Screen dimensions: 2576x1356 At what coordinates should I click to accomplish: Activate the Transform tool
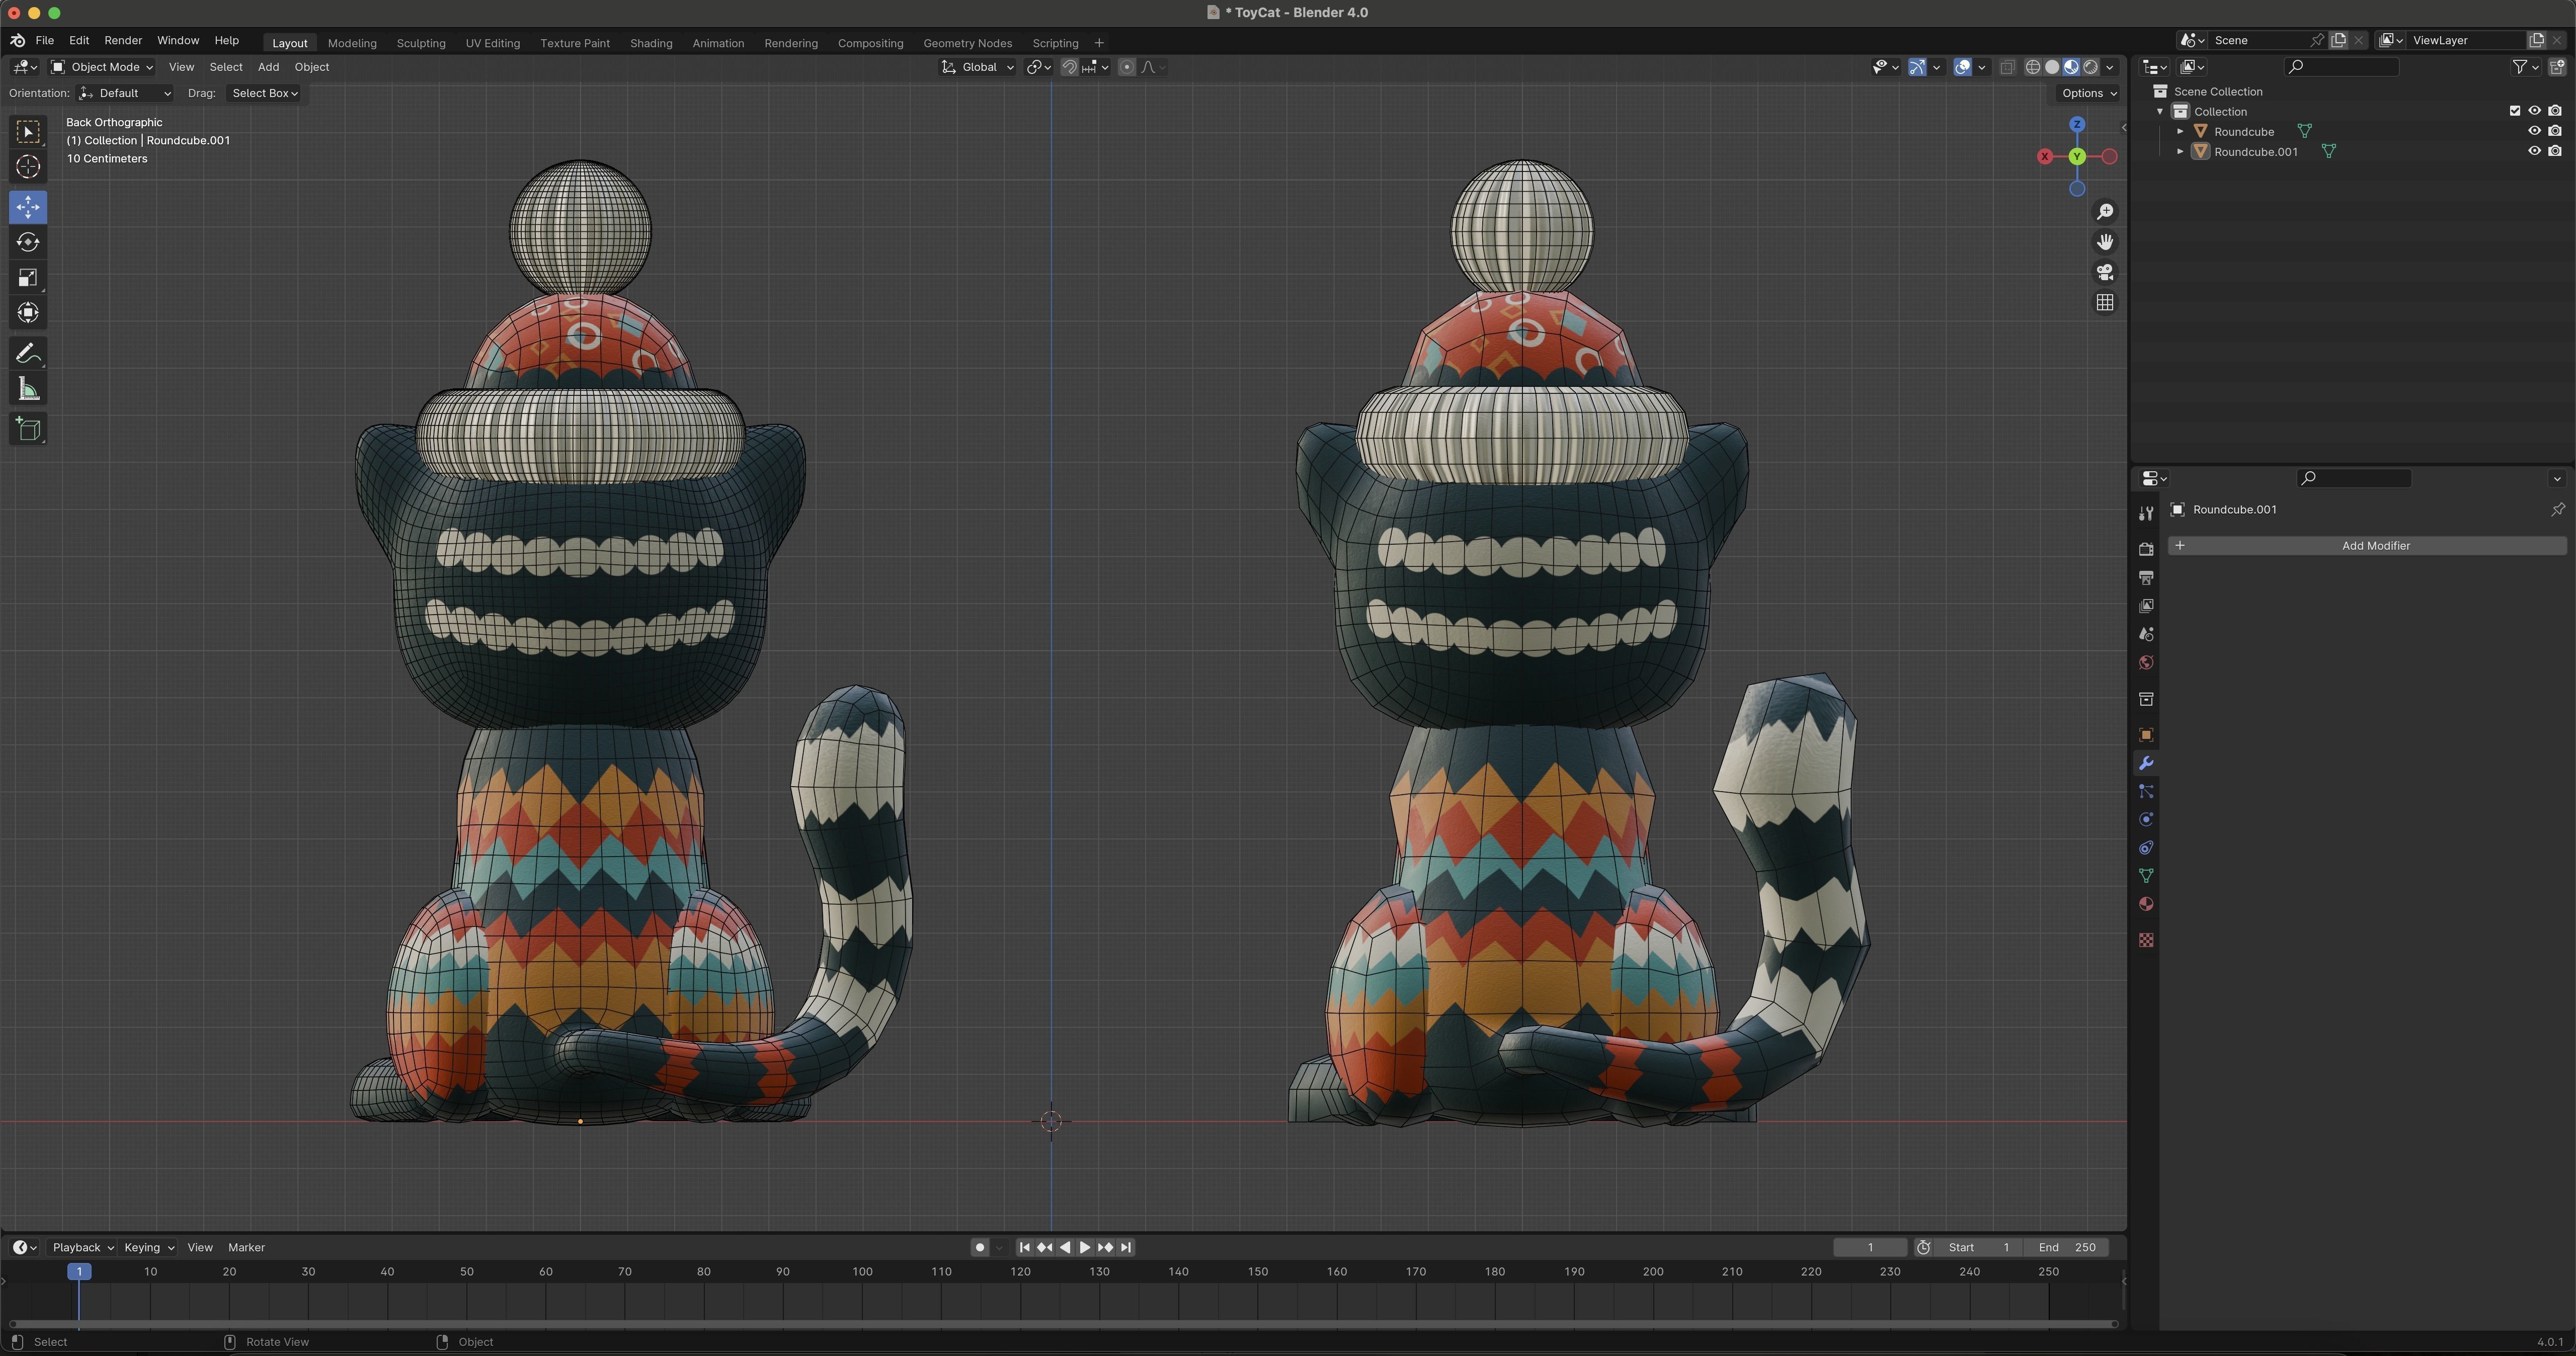(x=28, y=312)
